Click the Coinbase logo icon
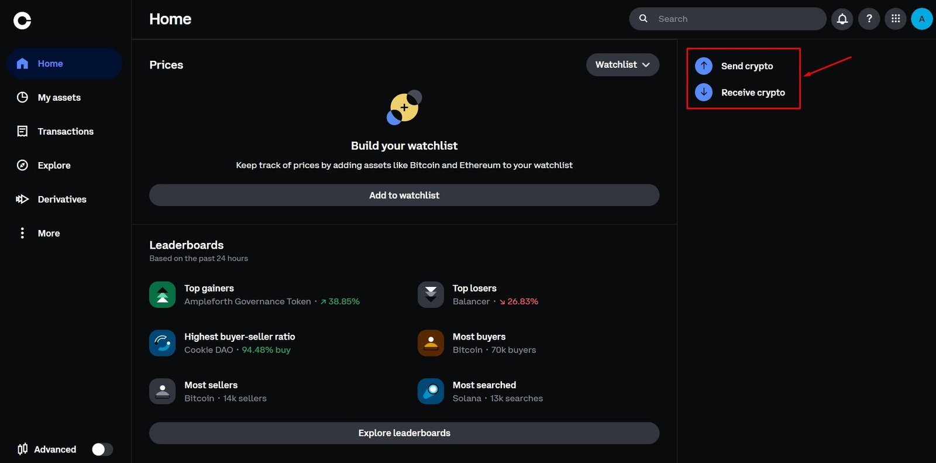This screenshot has width=936, height=463. click(22, 21)
